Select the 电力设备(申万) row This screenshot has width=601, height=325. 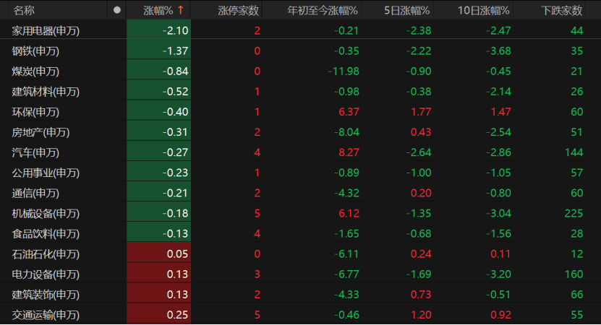[x=46, y=274]
